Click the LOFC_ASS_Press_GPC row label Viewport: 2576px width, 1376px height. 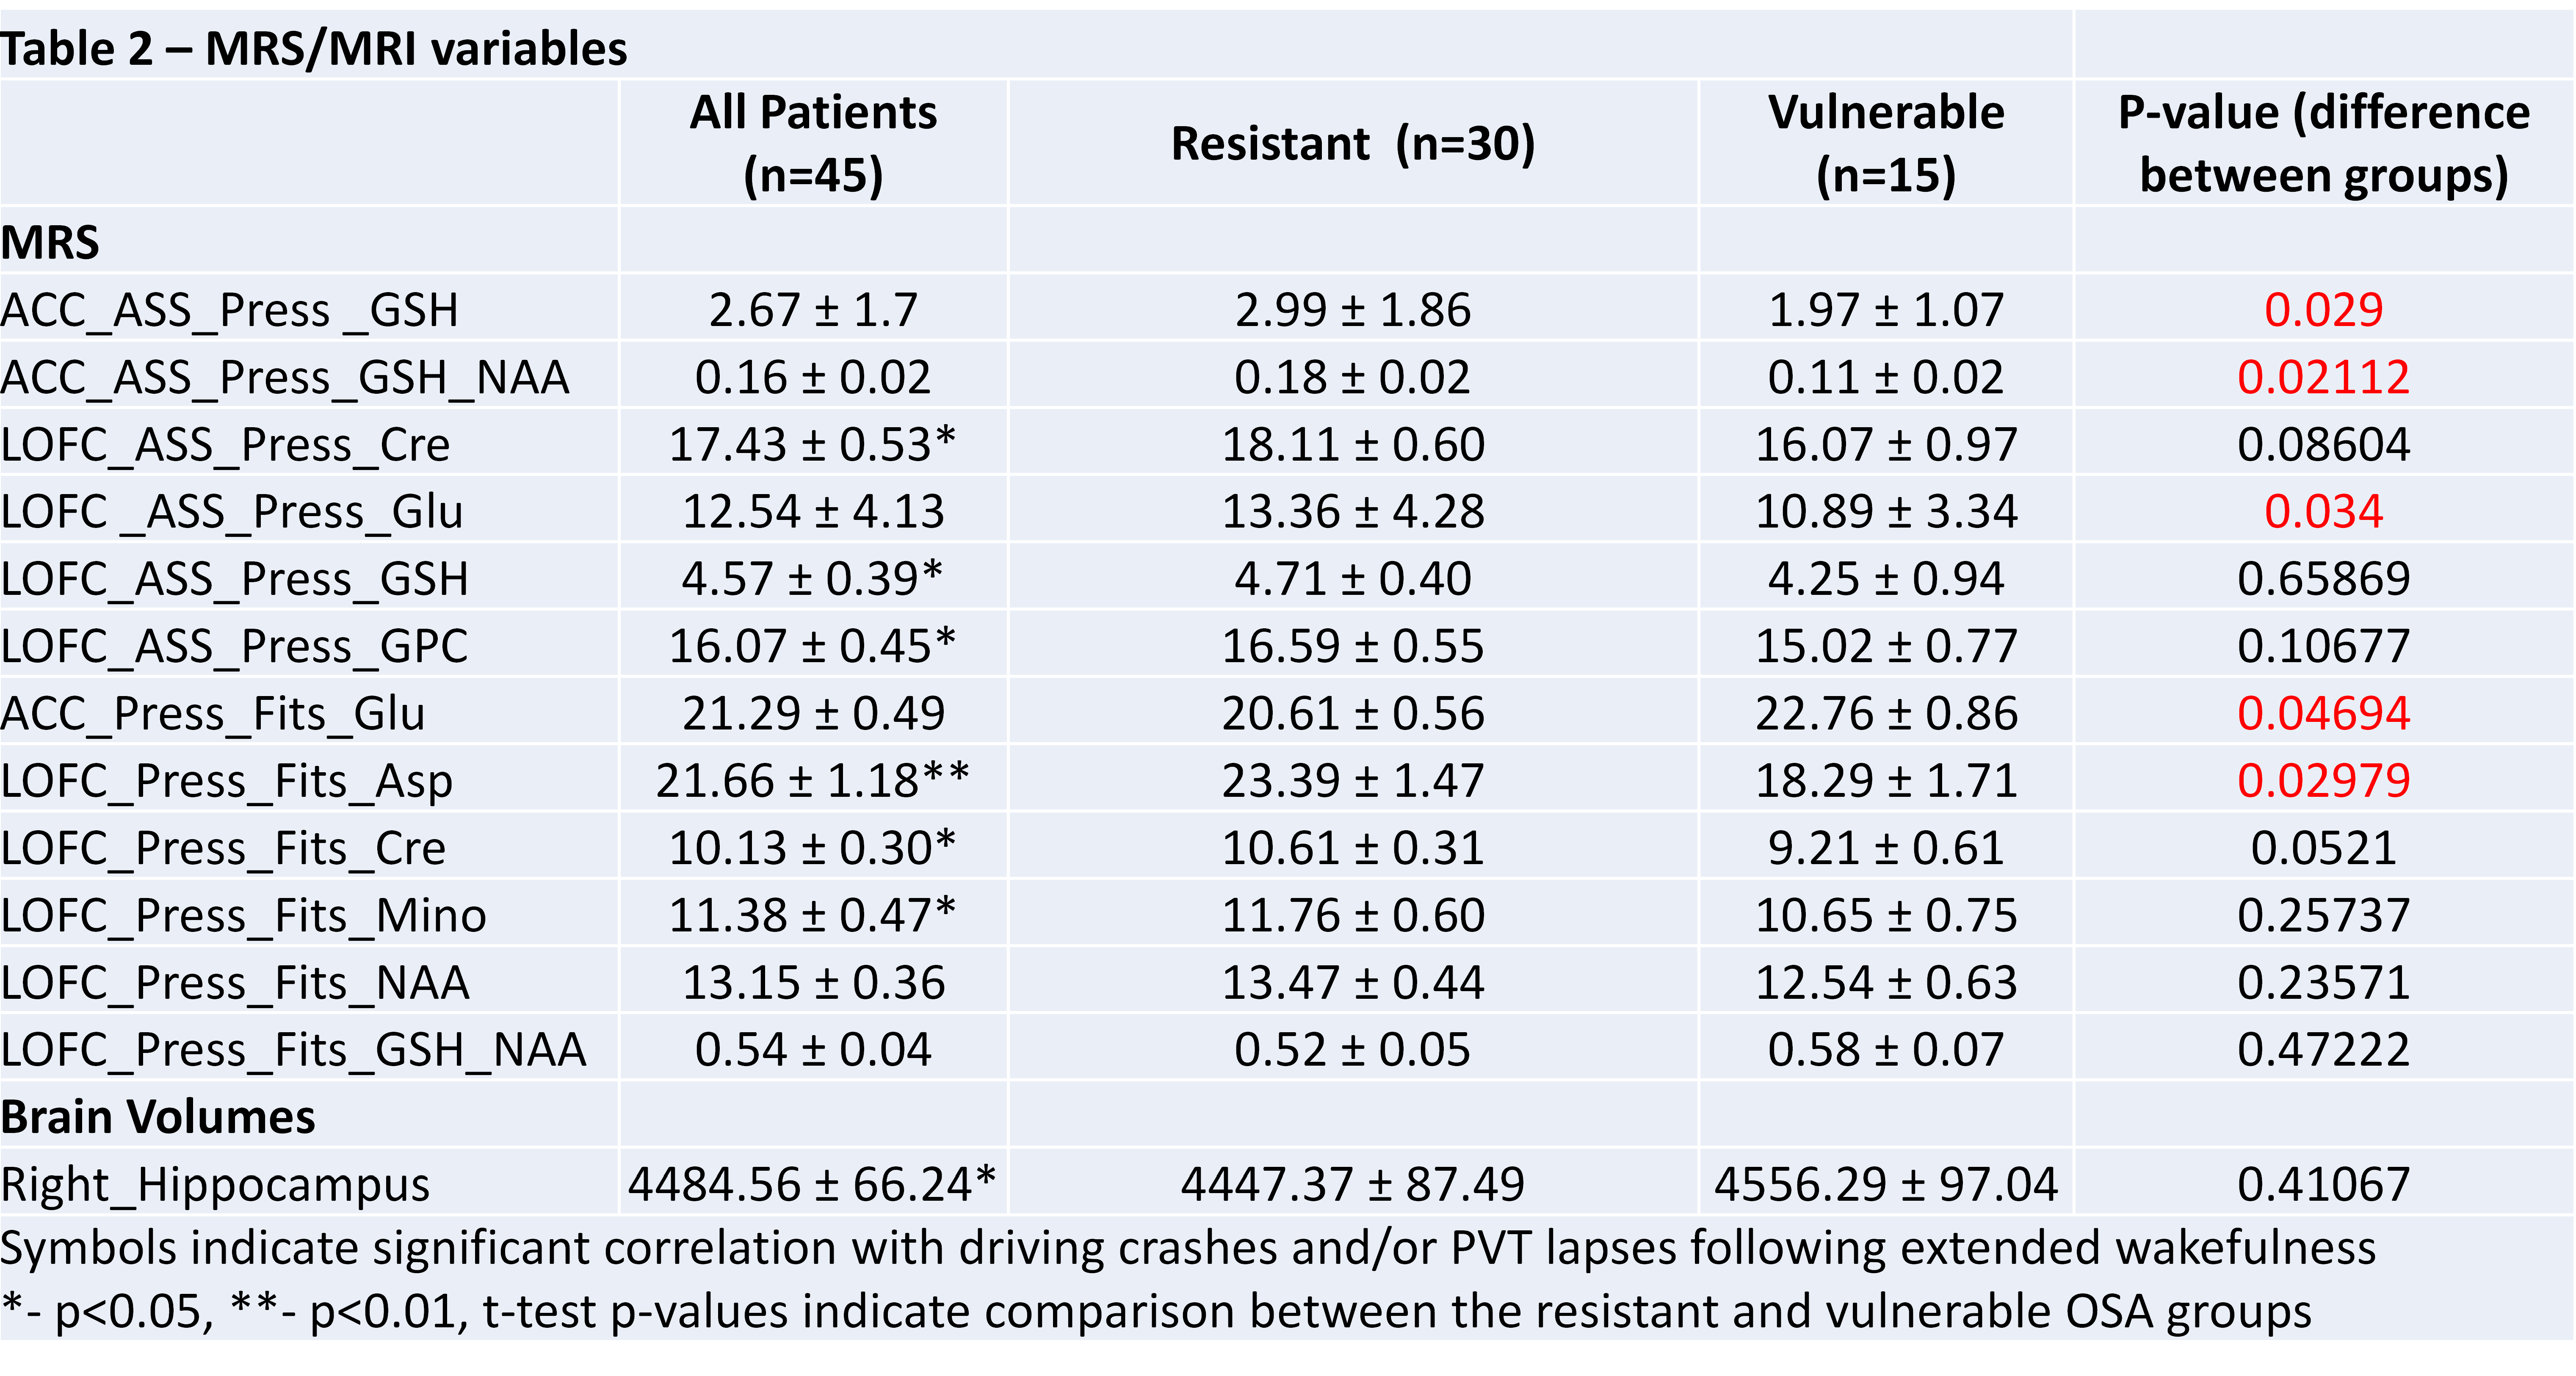coord(234,646)
